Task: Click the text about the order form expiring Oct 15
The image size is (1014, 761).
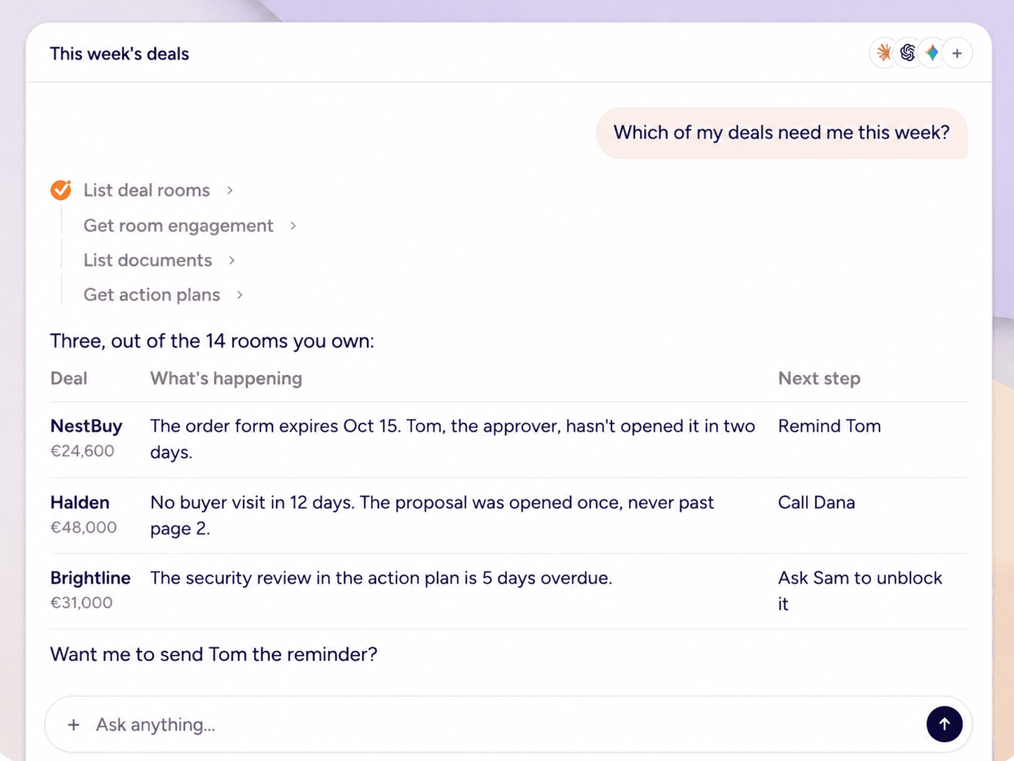Action: pyautogui.click(x=452, y=439)
